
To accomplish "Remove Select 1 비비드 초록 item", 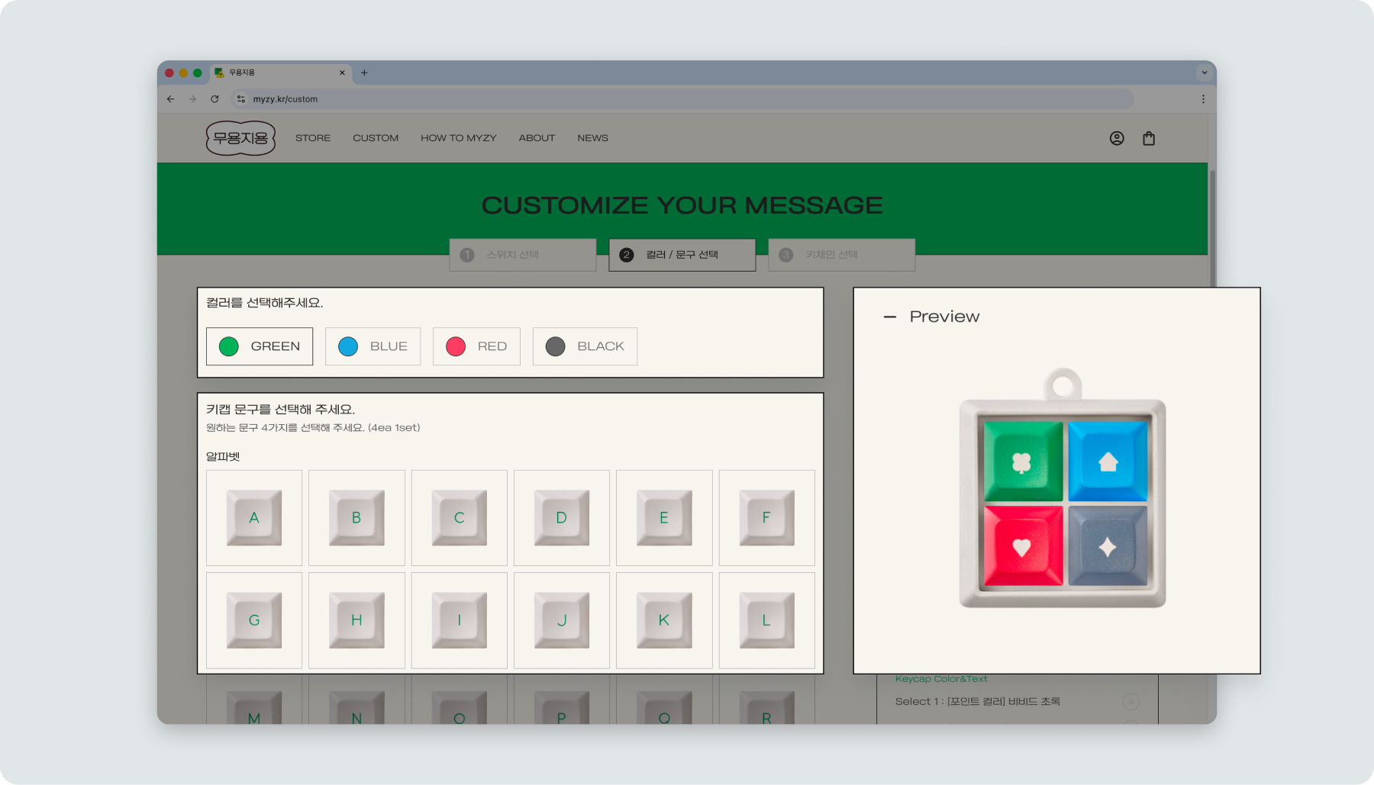I will click(x=1131, y=702).
